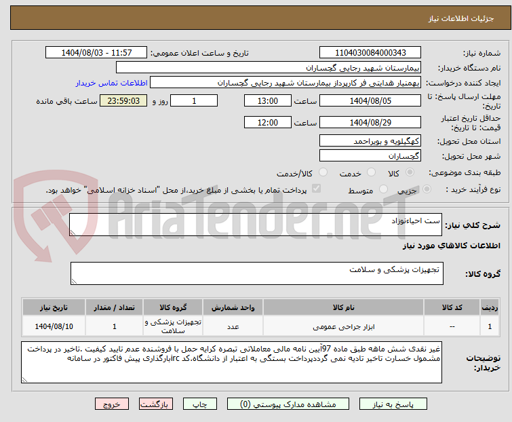Screen dimensions: 512x422
Task: Select the کالا radio button
Action: tap(410, 172)
